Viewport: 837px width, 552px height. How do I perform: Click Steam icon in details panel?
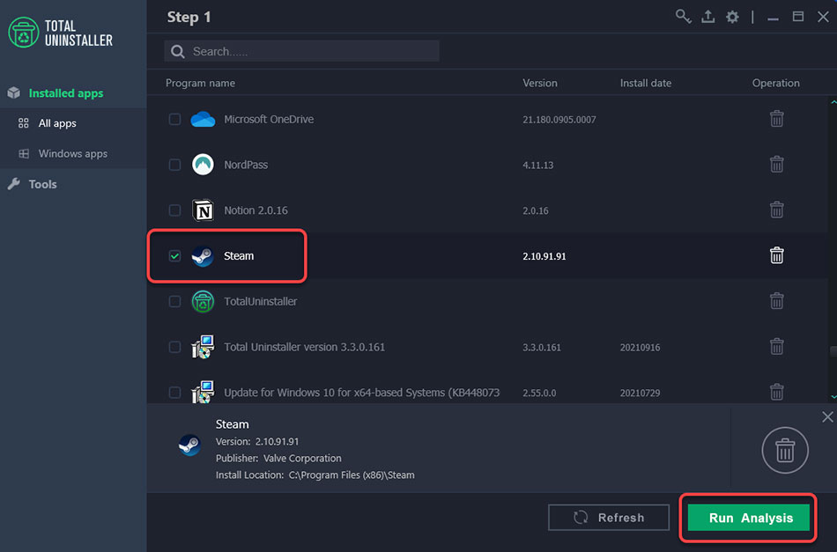point(189,445)
